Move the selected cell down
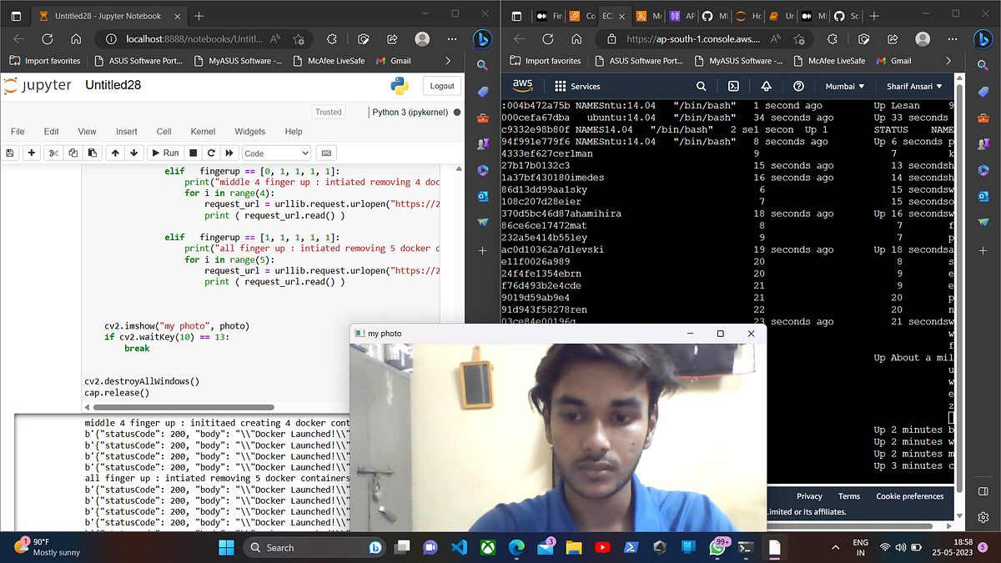 (133, 153)
